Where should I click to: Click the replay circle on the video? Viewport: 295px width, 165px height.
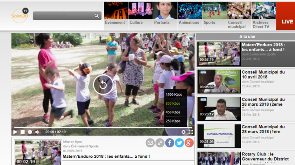point(103,85)
